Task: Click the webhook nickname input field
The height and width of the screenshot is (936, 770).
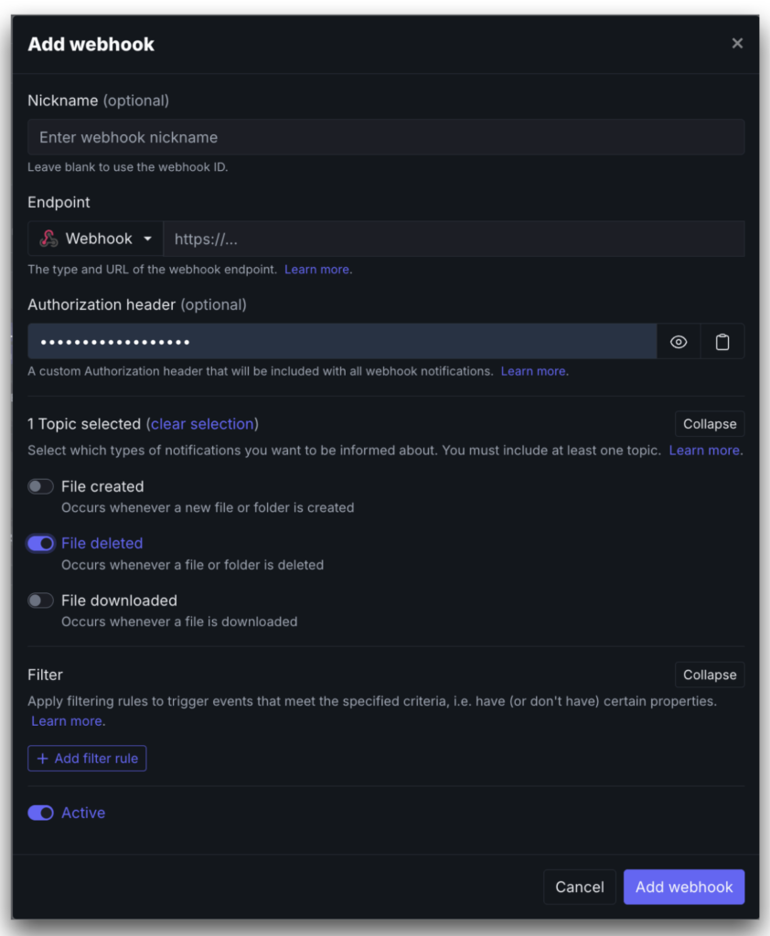Action: tap(384, 137)
